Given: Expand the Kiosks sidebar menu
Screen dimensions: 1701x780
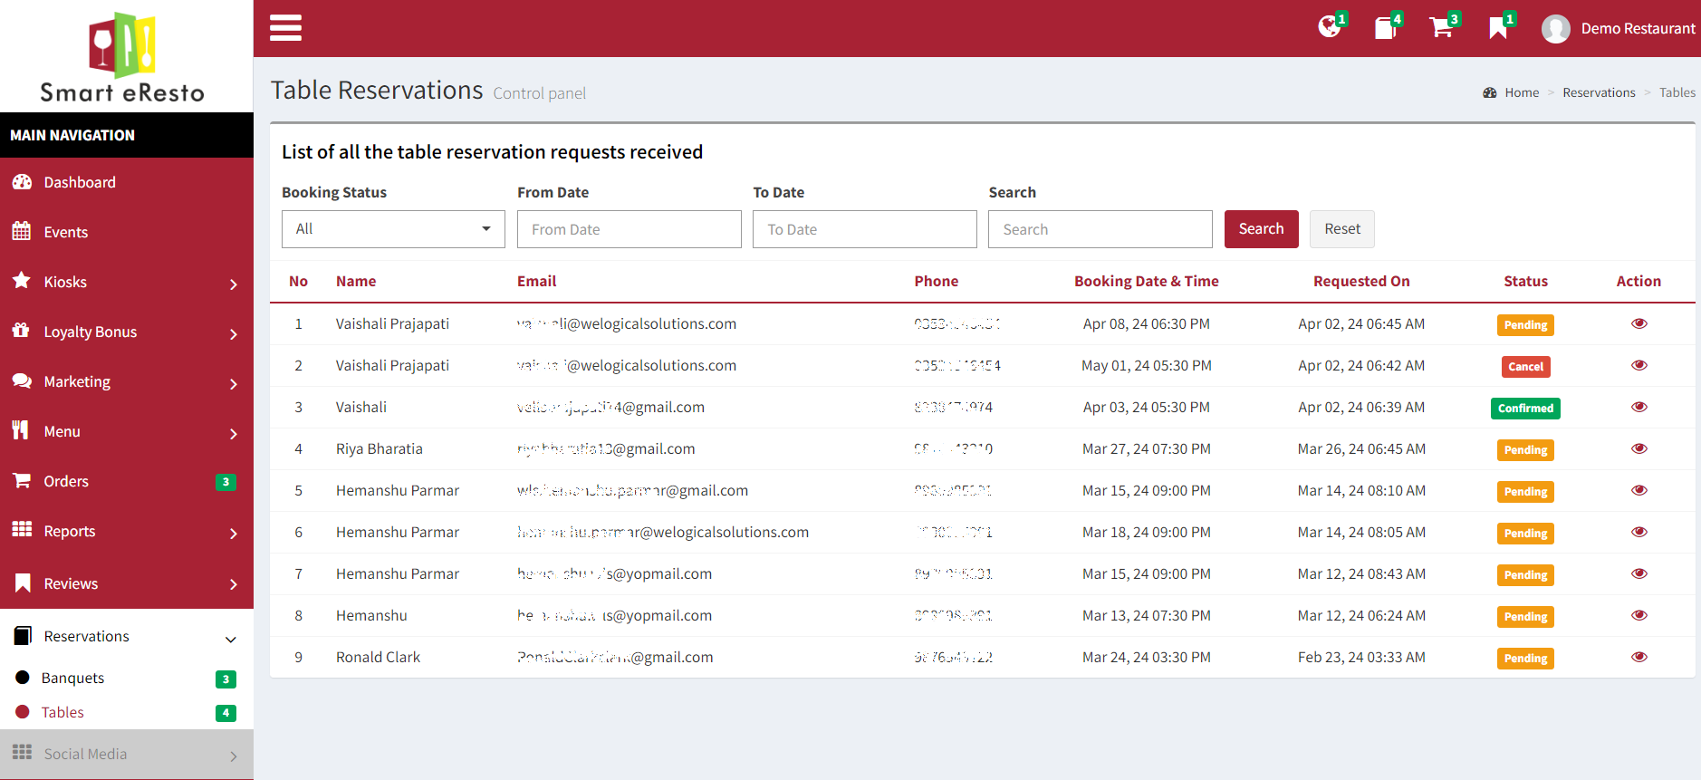Looking at the screenshot, I should pyautogui.click(x=127, y=282).
